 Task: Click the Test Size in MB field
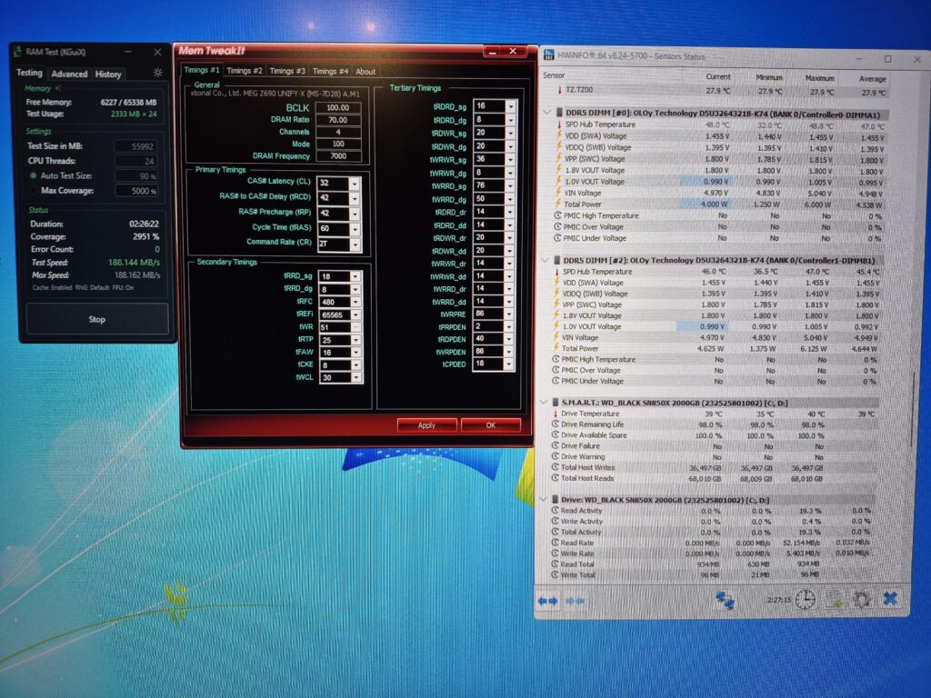pos(135,146)
